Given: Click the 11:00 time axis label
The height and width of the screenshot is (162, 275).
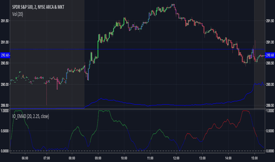Looking at the screenshot, I should pyautogui.click(x=150, y=158).
